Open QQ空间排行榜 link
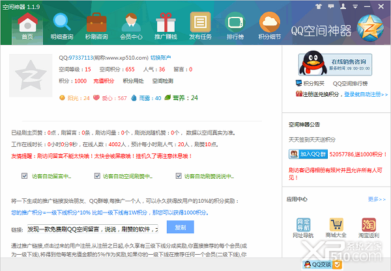 [350, 84]
